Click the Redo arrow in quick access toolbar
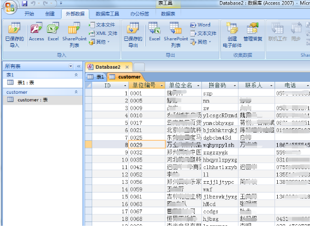Screen dimensions: 310x228 pyautogui.click(x=45, y=3)
